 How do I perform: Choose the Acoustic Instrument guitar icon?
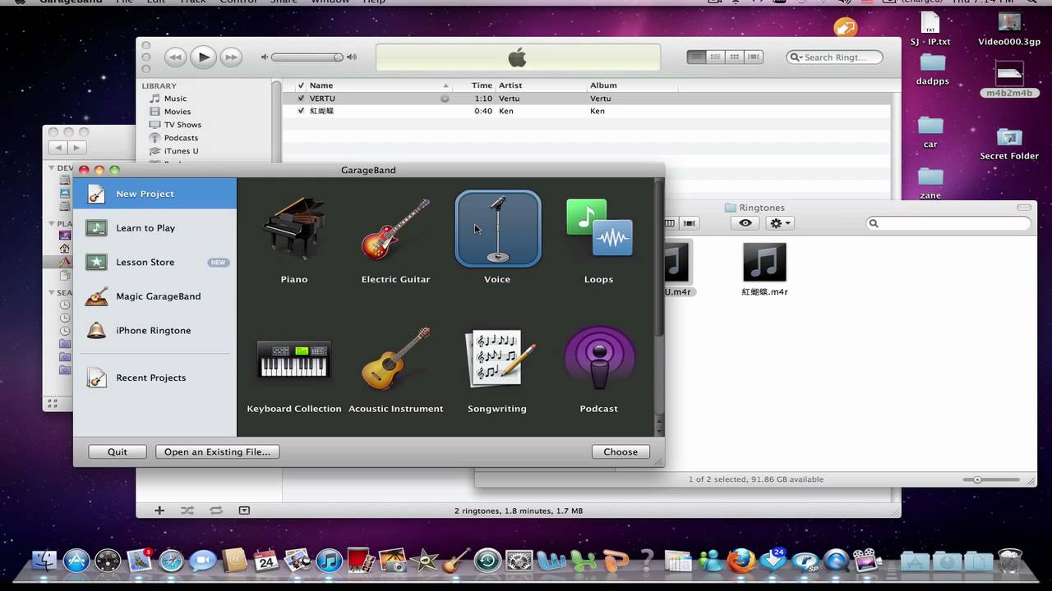(395, 359)
